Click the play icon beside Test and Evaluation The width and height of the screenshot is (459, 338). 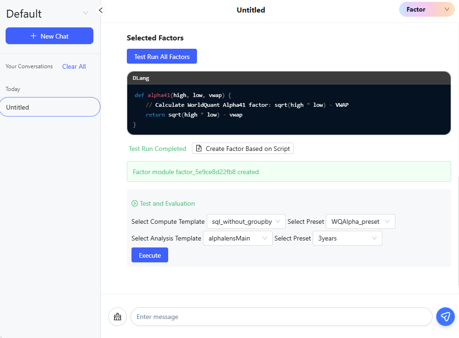pyautogui.click(x=135, y=203)
